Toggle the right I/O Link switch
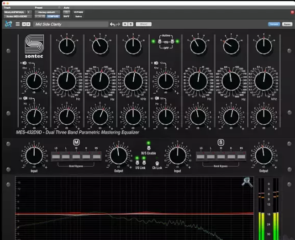Viewport: 295px width, 240px height. (144, 162)
